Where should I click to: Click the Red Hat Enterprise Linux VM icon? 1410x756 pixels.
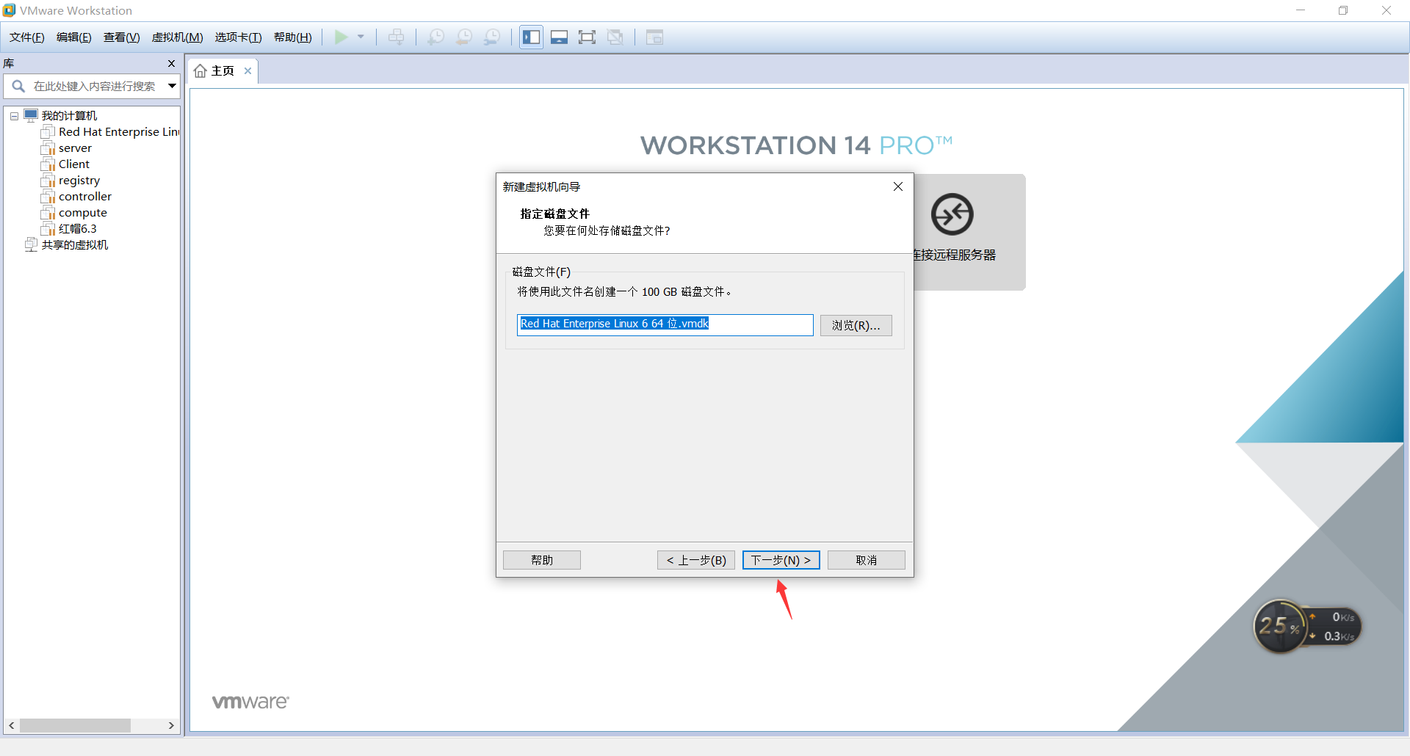(x=48, y=132)
